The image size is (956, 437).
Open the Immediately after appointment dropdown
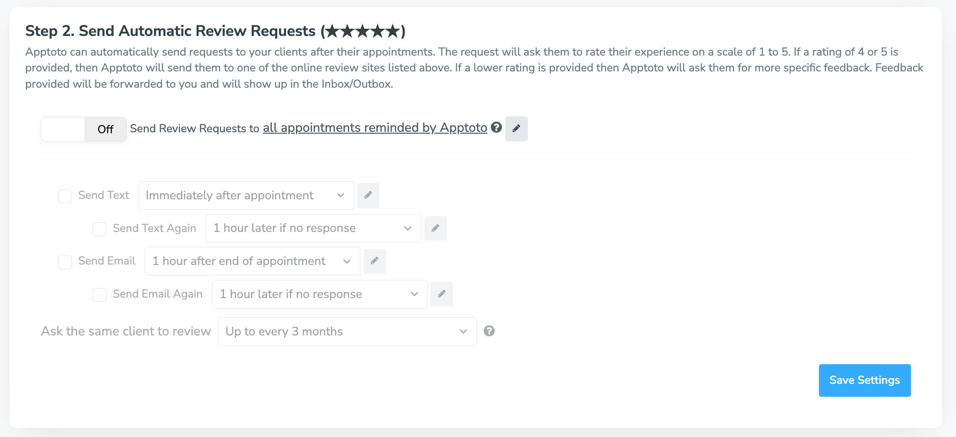pos(246,195)
